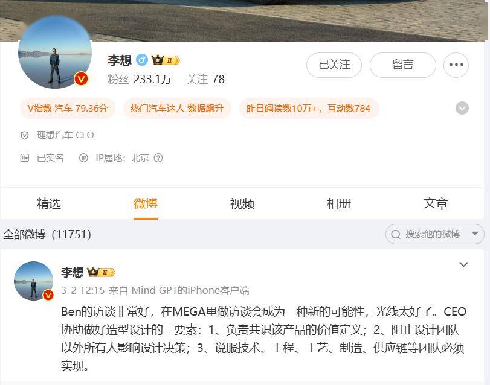This screenshot has width=490, height=385.
Task: Click the 搜索他的微博 search field
Action: point(434,234)
